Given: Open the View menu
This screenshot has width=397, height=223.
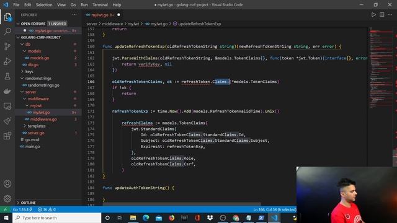Looking at the screenshot, I should click(x=61, y=5).
